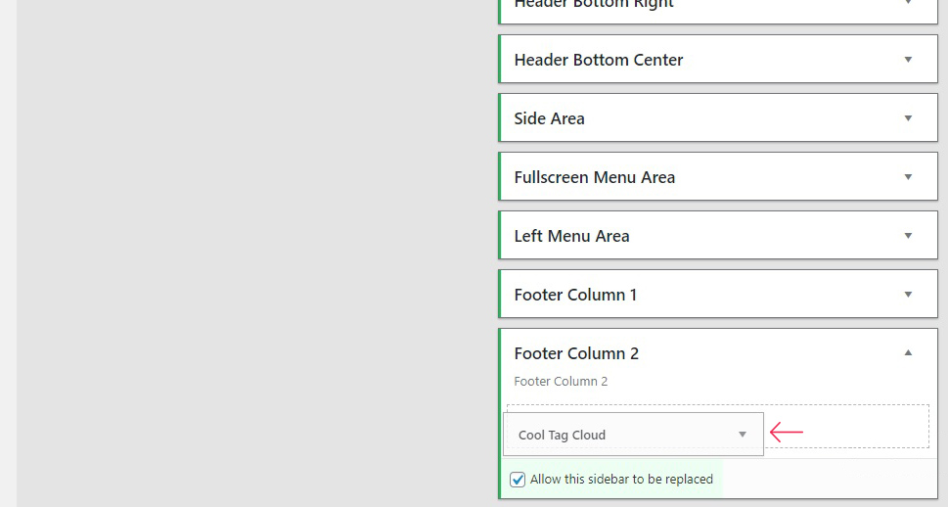The image size is (948, 507).
Task: Click the 'Allow this sidebar to be replaced' label
Action: click(x=621, y=480)
